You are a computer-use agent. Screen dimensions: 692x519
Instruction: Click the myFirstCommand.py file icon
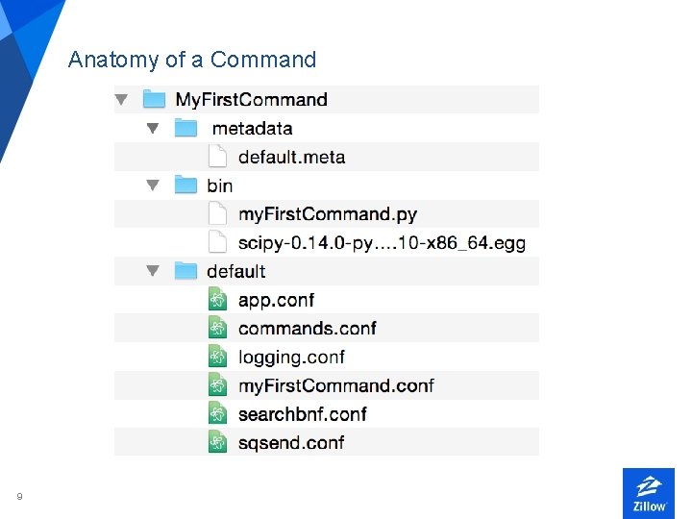pos(218,213)
